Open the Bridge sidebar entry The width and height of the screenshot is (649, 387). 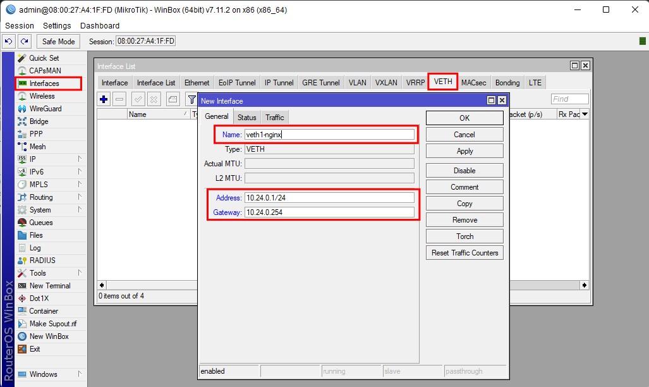(39, 121)
